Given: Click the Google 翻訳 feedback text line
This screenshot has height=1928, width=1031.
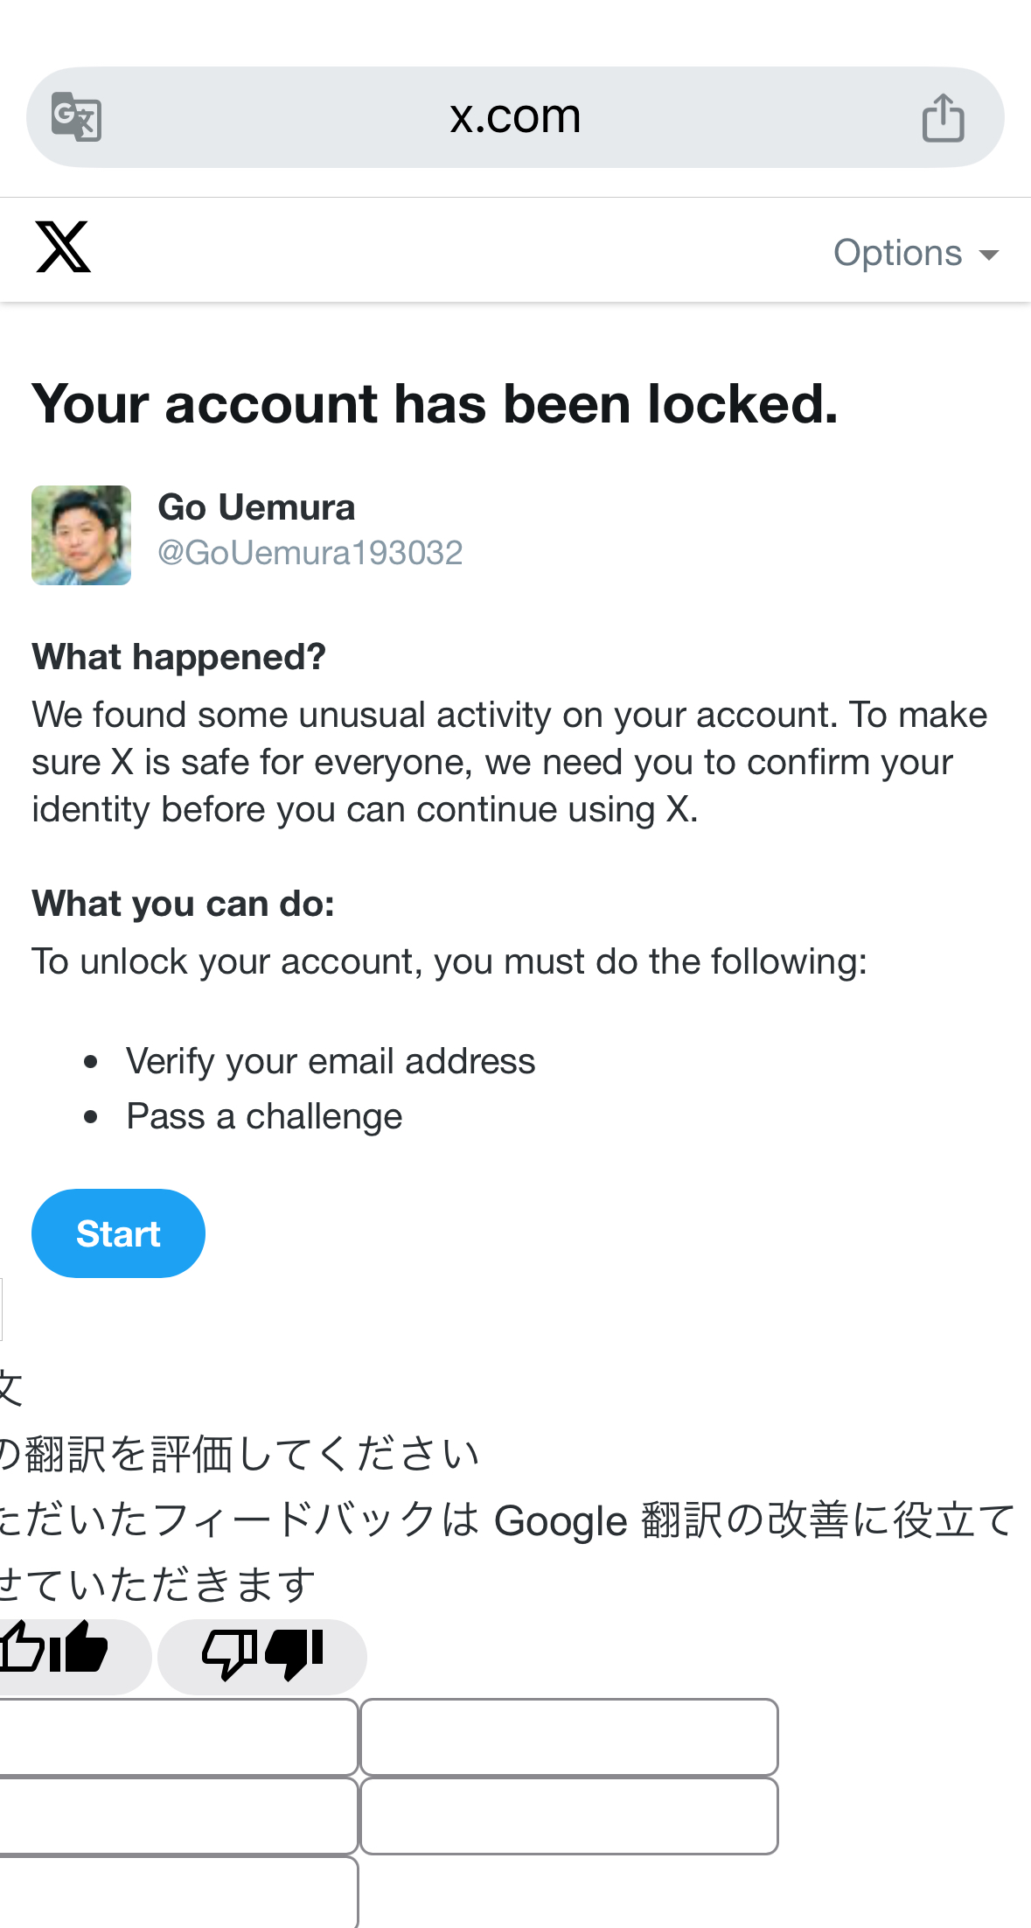Looking at the screenshot, I should click(x=507, y=1520).
